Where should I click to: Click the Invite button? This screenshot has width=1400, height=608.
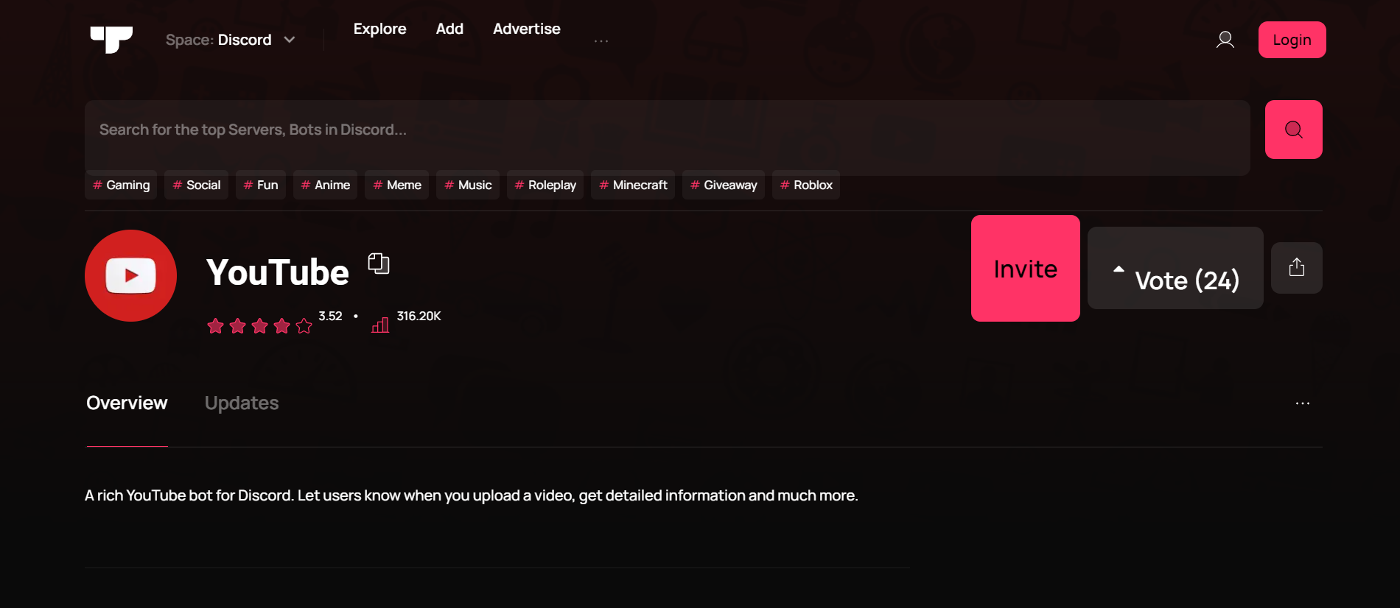pyautogui.click(x=1025, y=268)
